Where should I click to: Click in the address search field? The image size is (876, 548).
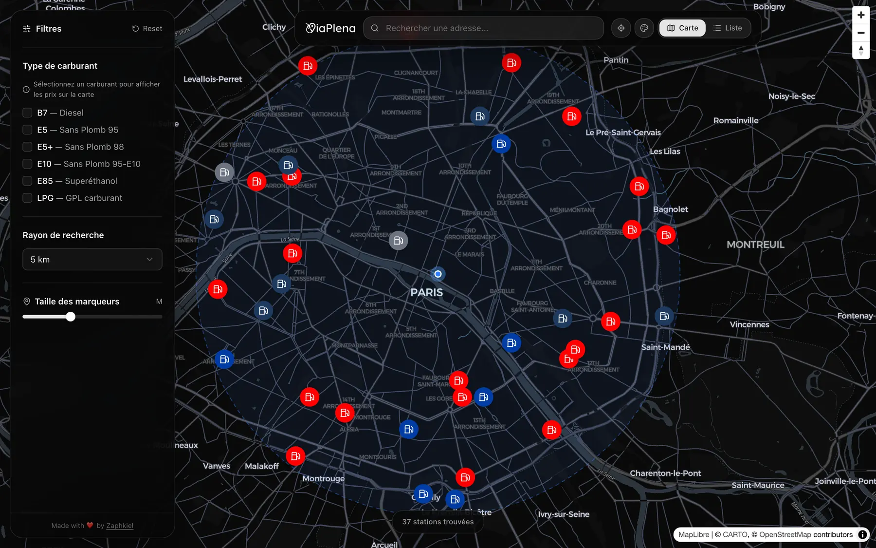(x=484, y=28)
